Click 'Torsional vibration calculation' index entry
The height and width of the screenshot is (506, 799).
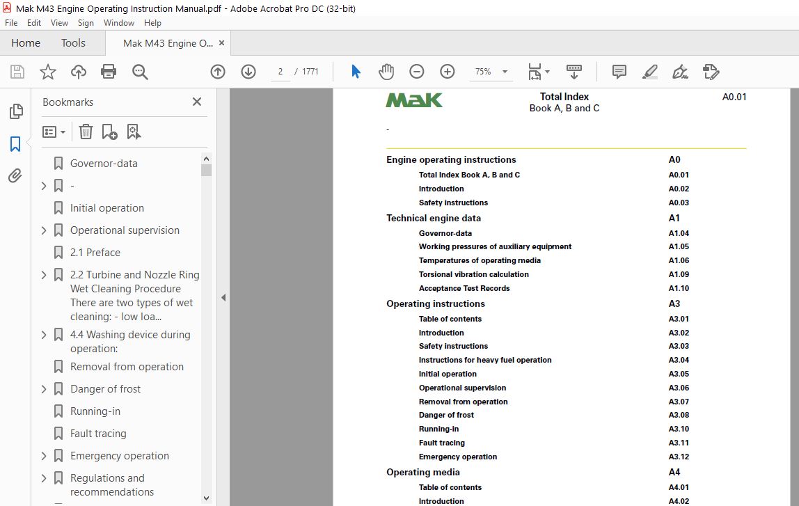(x=473, y=274)
